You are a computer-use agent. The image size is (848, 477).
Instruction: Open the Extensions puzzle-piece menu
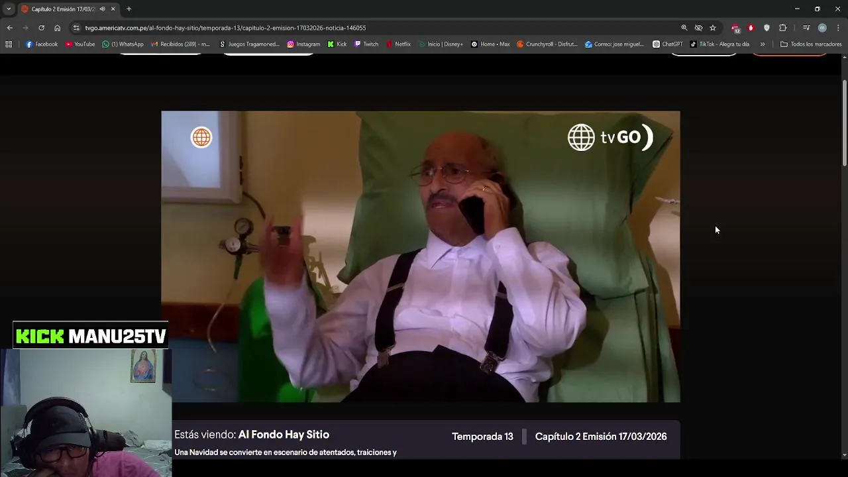point(783,28)
